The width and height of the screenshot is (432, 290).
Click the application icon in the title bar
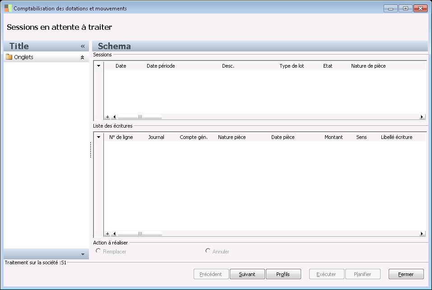8,8
